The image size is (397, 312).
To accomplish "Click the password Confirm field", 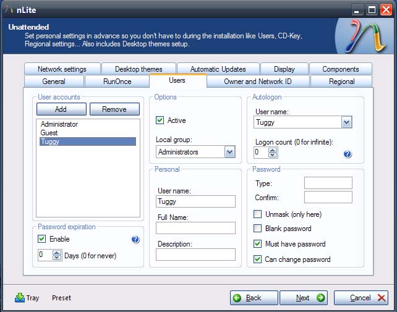I will pos(328,197).
